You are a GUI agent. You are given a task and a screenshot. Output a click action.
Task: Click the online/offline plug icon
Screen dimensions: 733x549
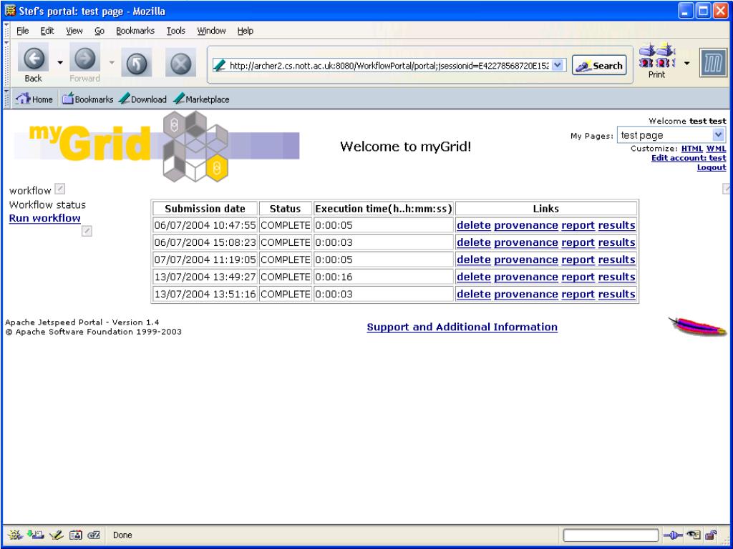(x=673, y=535)
